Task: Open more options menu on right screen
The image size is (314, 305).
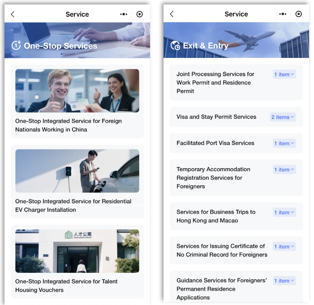Action: (283, 14)
